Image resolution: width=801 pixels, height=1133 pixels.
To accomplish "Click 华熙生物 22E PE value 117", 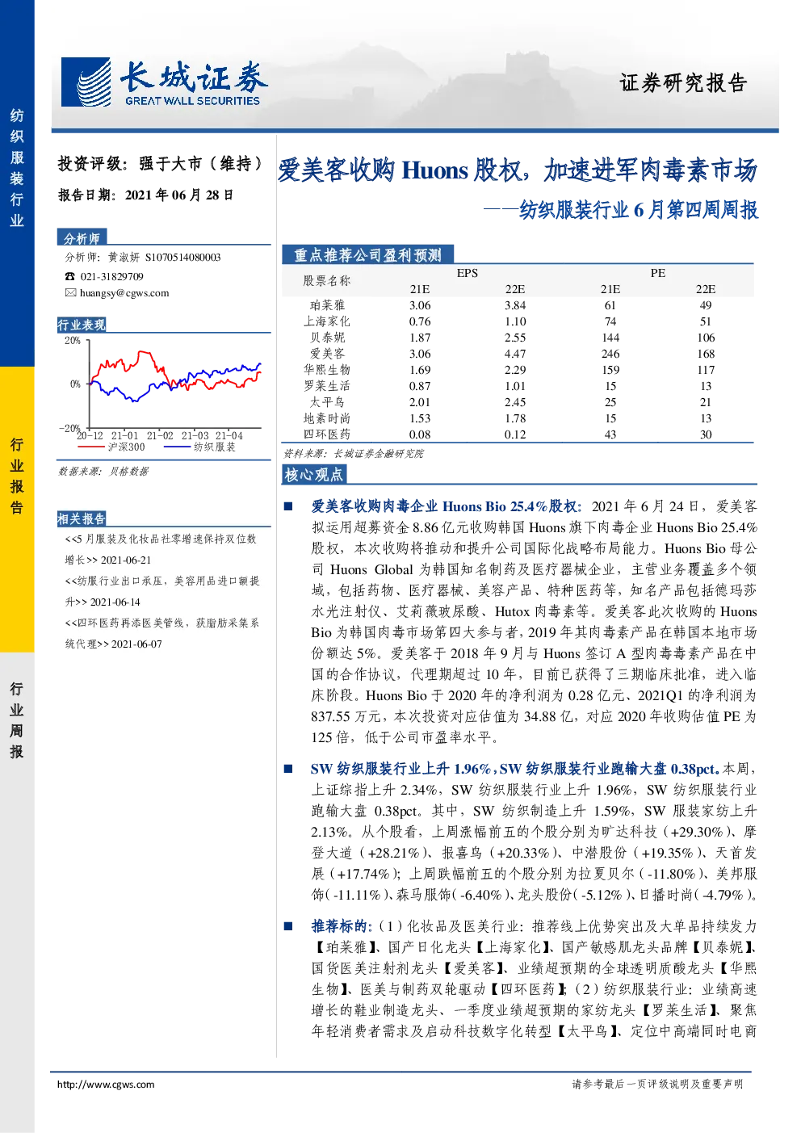I will tap(706, 370).
